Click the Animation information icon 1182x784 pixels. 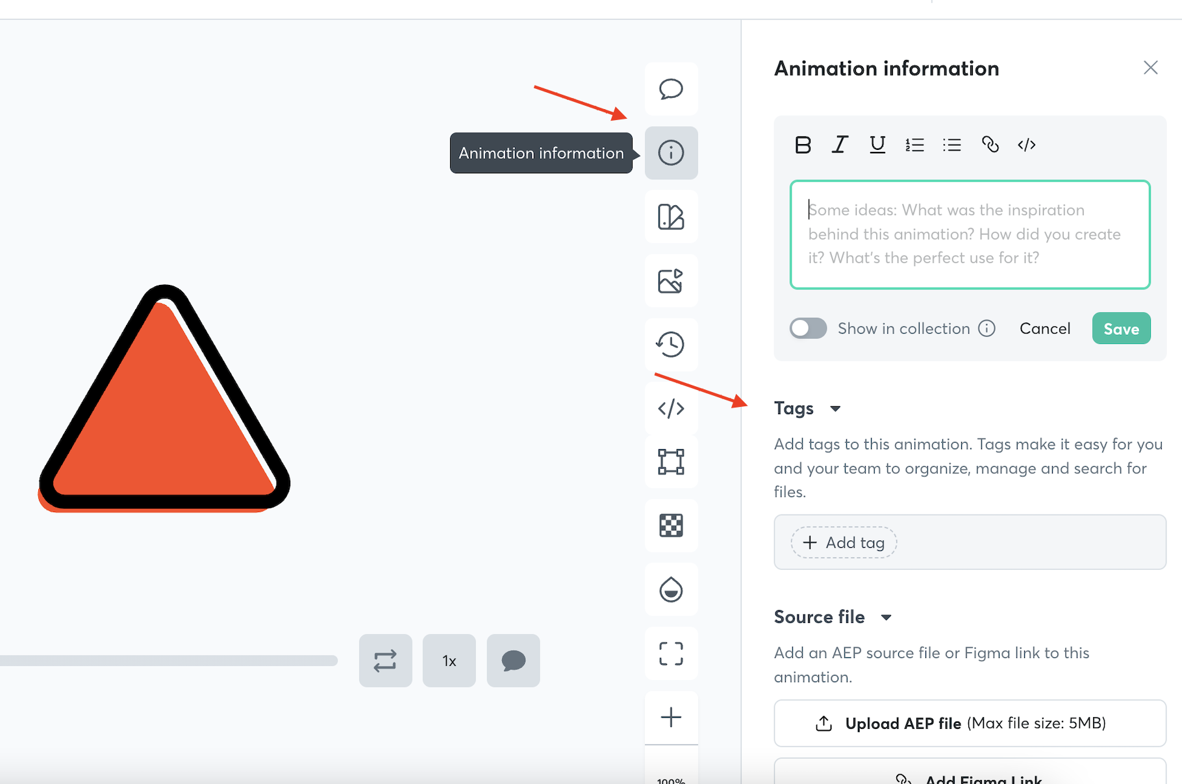tap(671, 153)
